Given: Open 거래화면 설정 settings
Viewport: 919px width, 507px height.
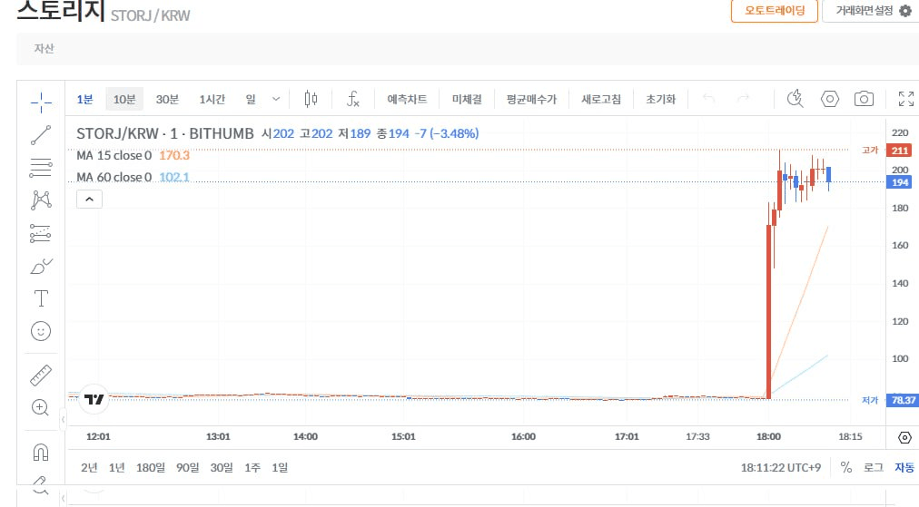Looking at the screenshot, I should tap(872, 11).
